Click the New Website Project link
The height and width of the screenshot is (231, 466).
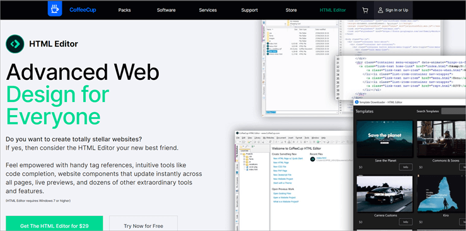click(283, 179)
